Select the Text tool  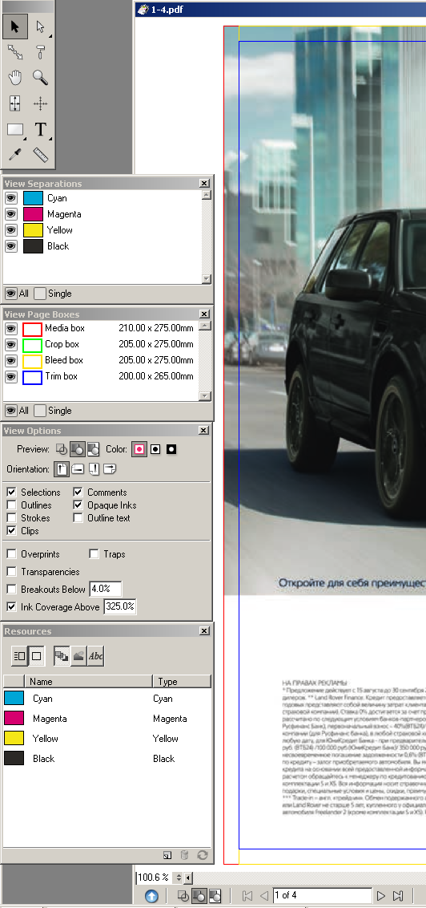pyautogui.click(x=41, y=130)
